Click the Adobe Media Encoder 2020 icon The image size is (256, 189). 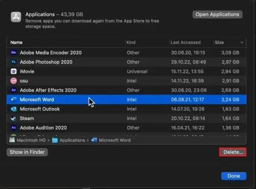click(x=14, y=52)
